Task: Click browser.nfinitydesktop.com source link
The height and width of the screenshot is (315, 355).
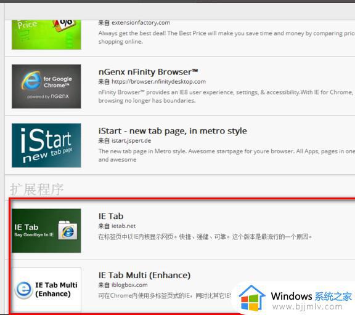Action: pyautogui.click(x=158, y=82)
